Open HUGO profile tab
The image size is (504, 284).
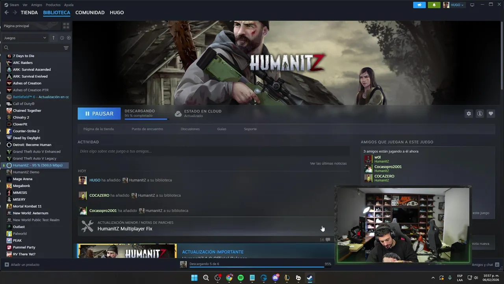tap(117, 13)
